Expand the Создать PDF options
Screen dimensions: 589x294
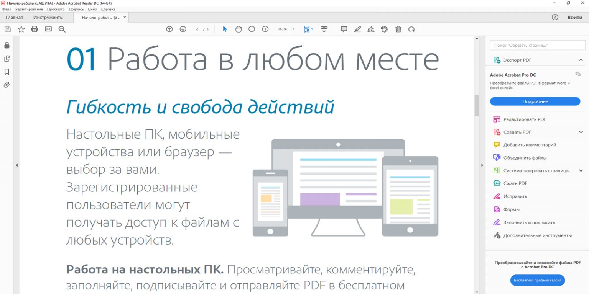coord(581,132)
